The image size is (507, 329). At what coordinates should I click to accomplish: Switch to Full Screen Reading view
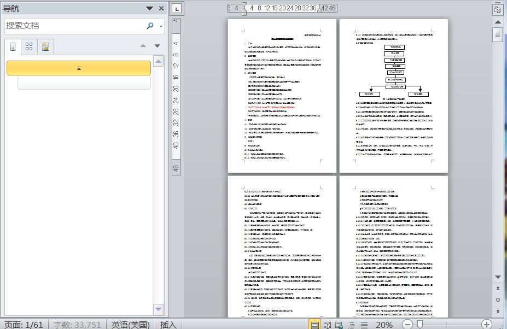coord(327,325)
